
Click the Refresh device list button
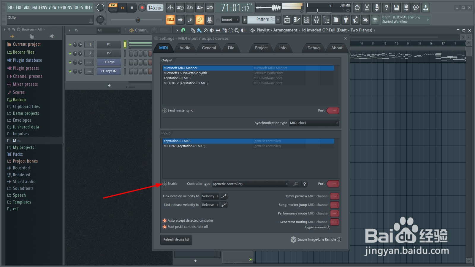[x=176, y=239]
